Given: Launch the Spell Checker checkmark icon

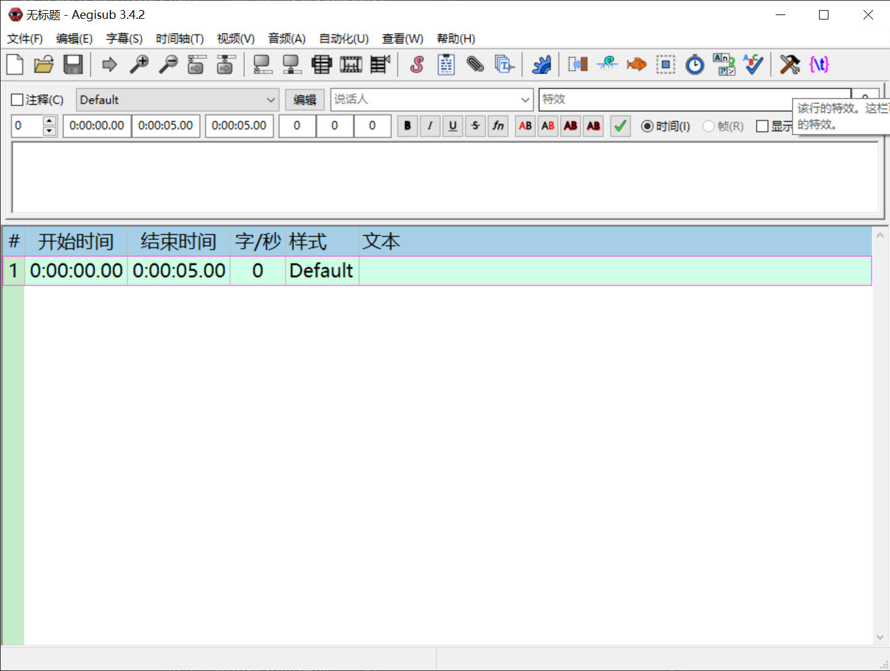Looking at the screenshot, I should click(x=753, y=64).
